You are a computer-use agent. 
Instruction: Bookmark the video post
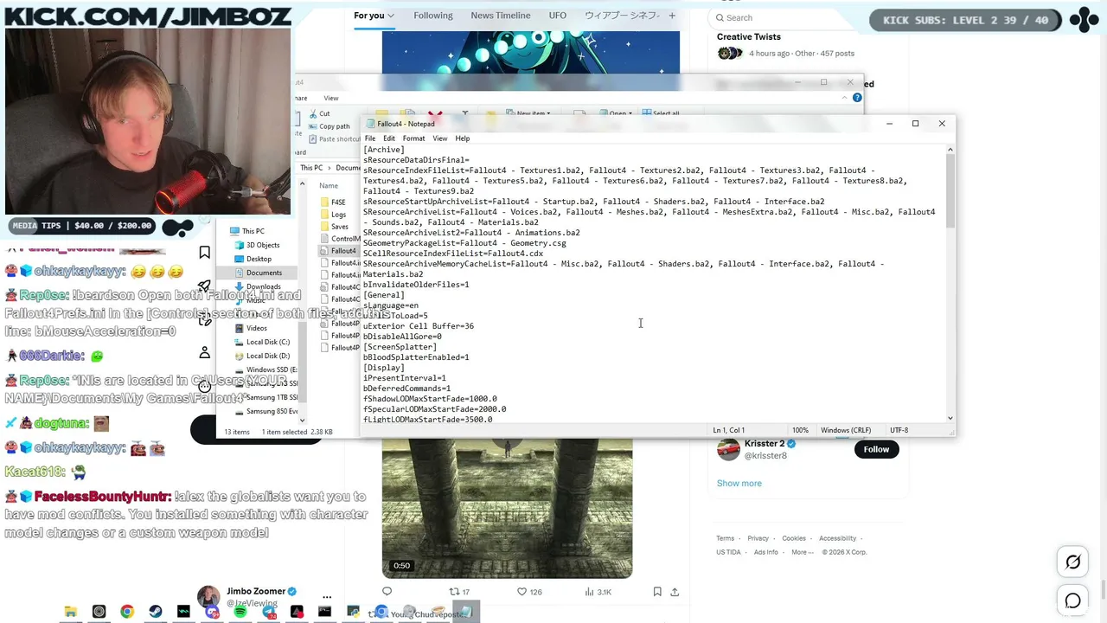tap(657, 592)
